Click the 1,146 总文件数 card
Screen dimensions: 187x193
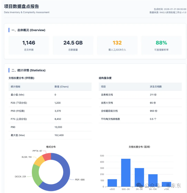pos(29,45)
